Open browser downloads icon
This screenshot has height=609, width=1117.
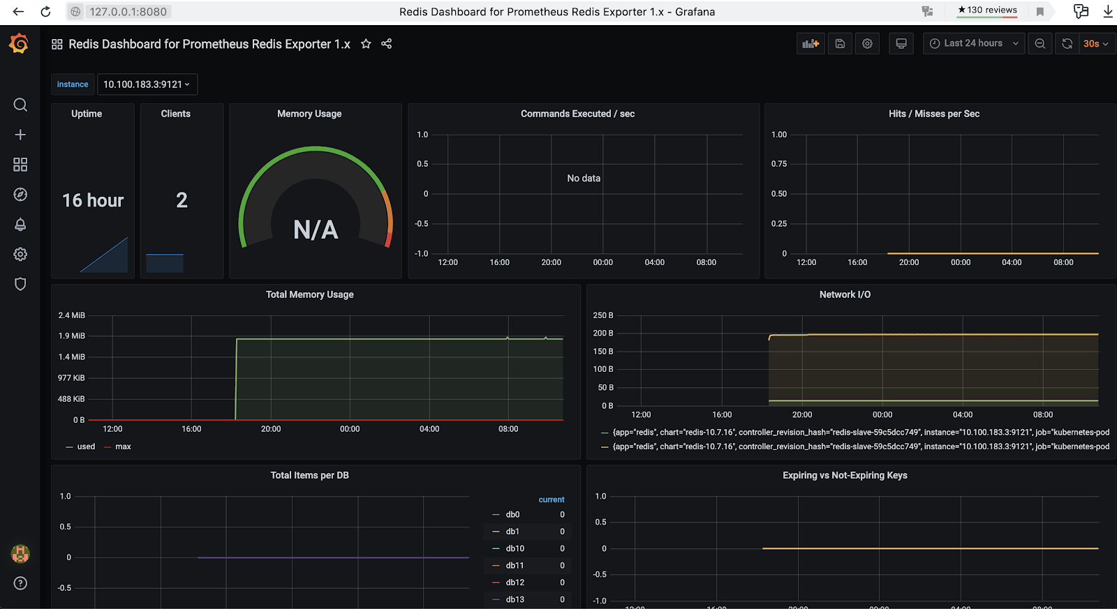[1107, 11]
